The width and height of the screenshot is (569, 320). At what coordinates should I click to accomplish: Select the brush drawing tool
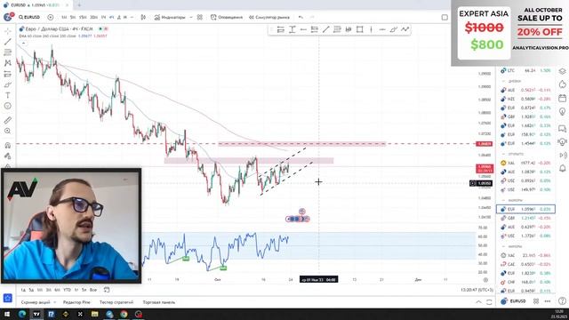click(8, 85)
